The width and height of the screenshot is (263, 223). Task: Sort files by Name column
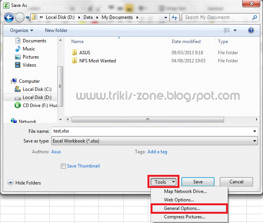(x=77, y=42)
